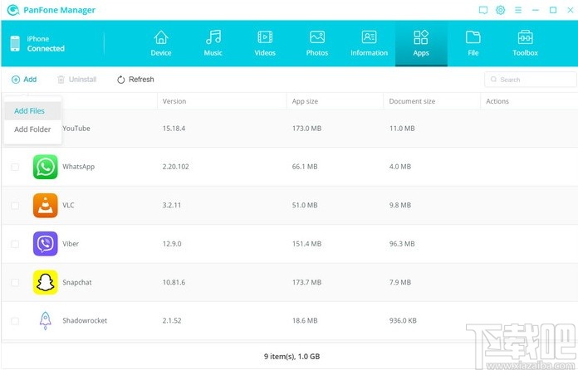Click the VLC cone app icon
This screenshot has height=370, width=578.
point(46,205)
